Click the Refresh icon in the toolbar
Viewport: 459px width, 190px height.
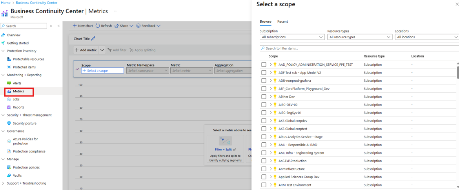tap(98, 26)
